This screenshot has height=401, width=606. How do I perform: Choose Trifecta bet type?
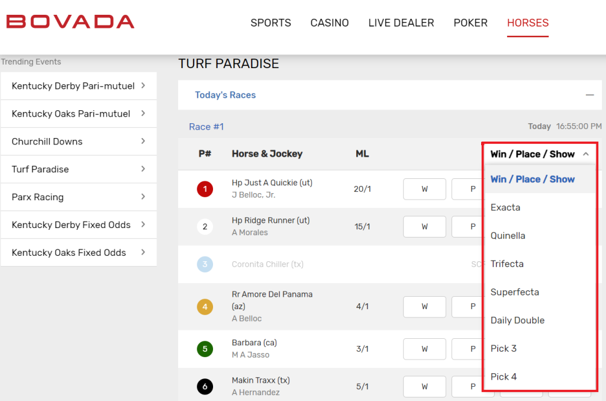pyautogui.click(x=540, y=264)
